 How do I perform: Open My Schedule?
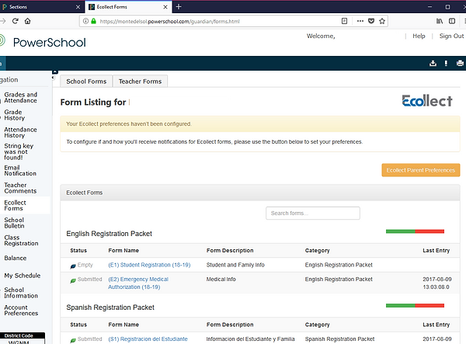click(x=22, y=276)
